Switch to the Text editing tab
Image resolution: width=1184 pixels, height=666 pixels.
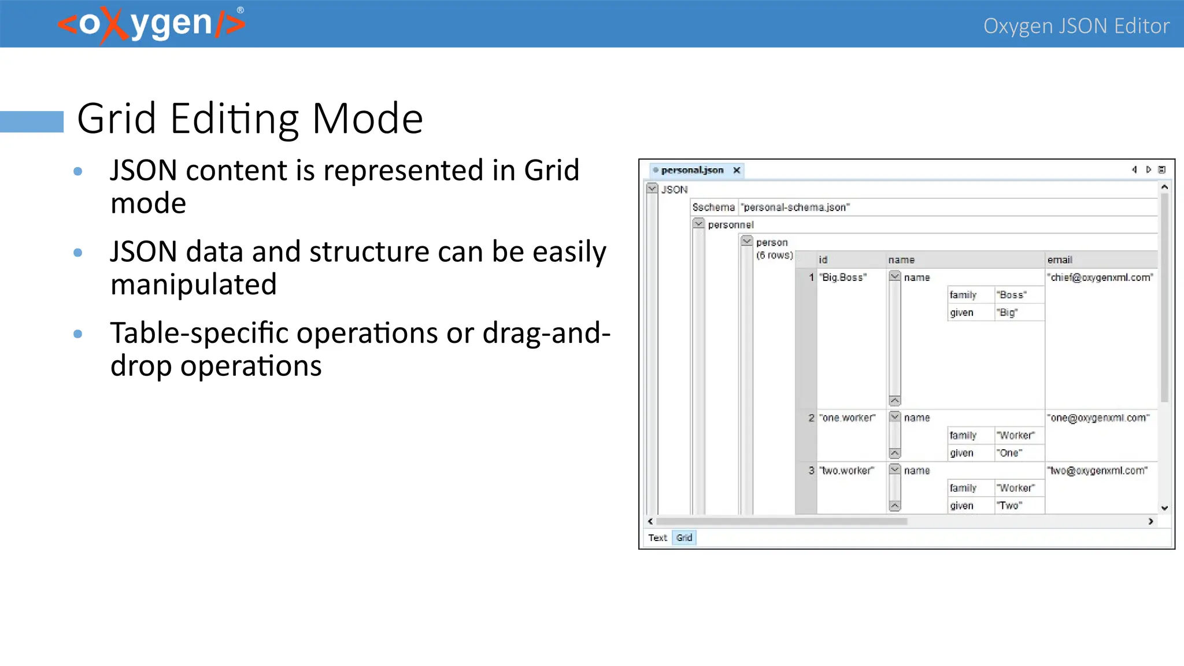coord(657,538)
